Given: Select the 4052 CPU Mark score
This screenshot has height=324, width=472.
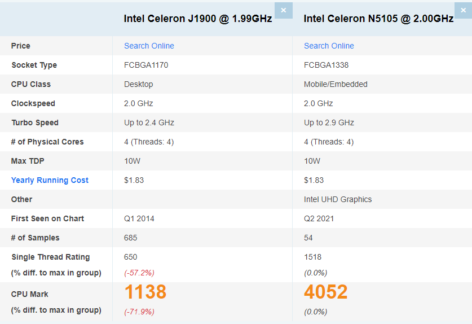Looking at the screenshot, I should [x=326, y=292].
